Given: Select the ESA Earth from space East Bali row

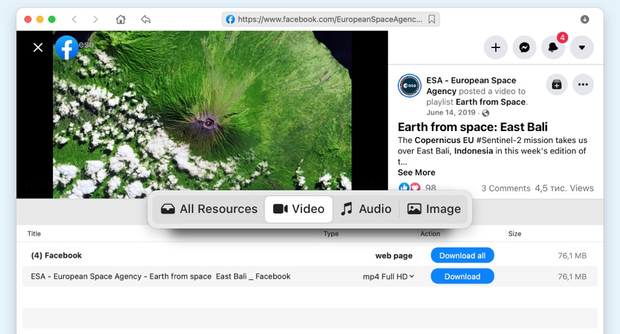Looking at the screenshot, I should (x=309, y=277).
